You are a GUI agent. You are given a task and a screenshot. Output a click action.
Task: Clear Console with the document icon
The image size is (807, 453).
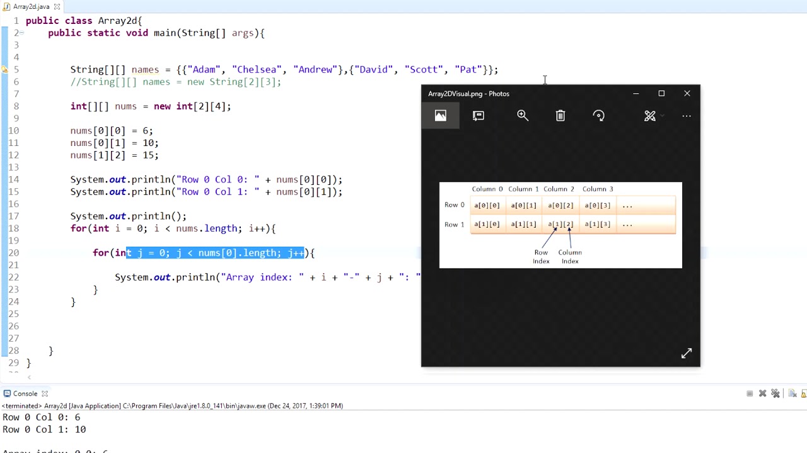coord(792,394)
